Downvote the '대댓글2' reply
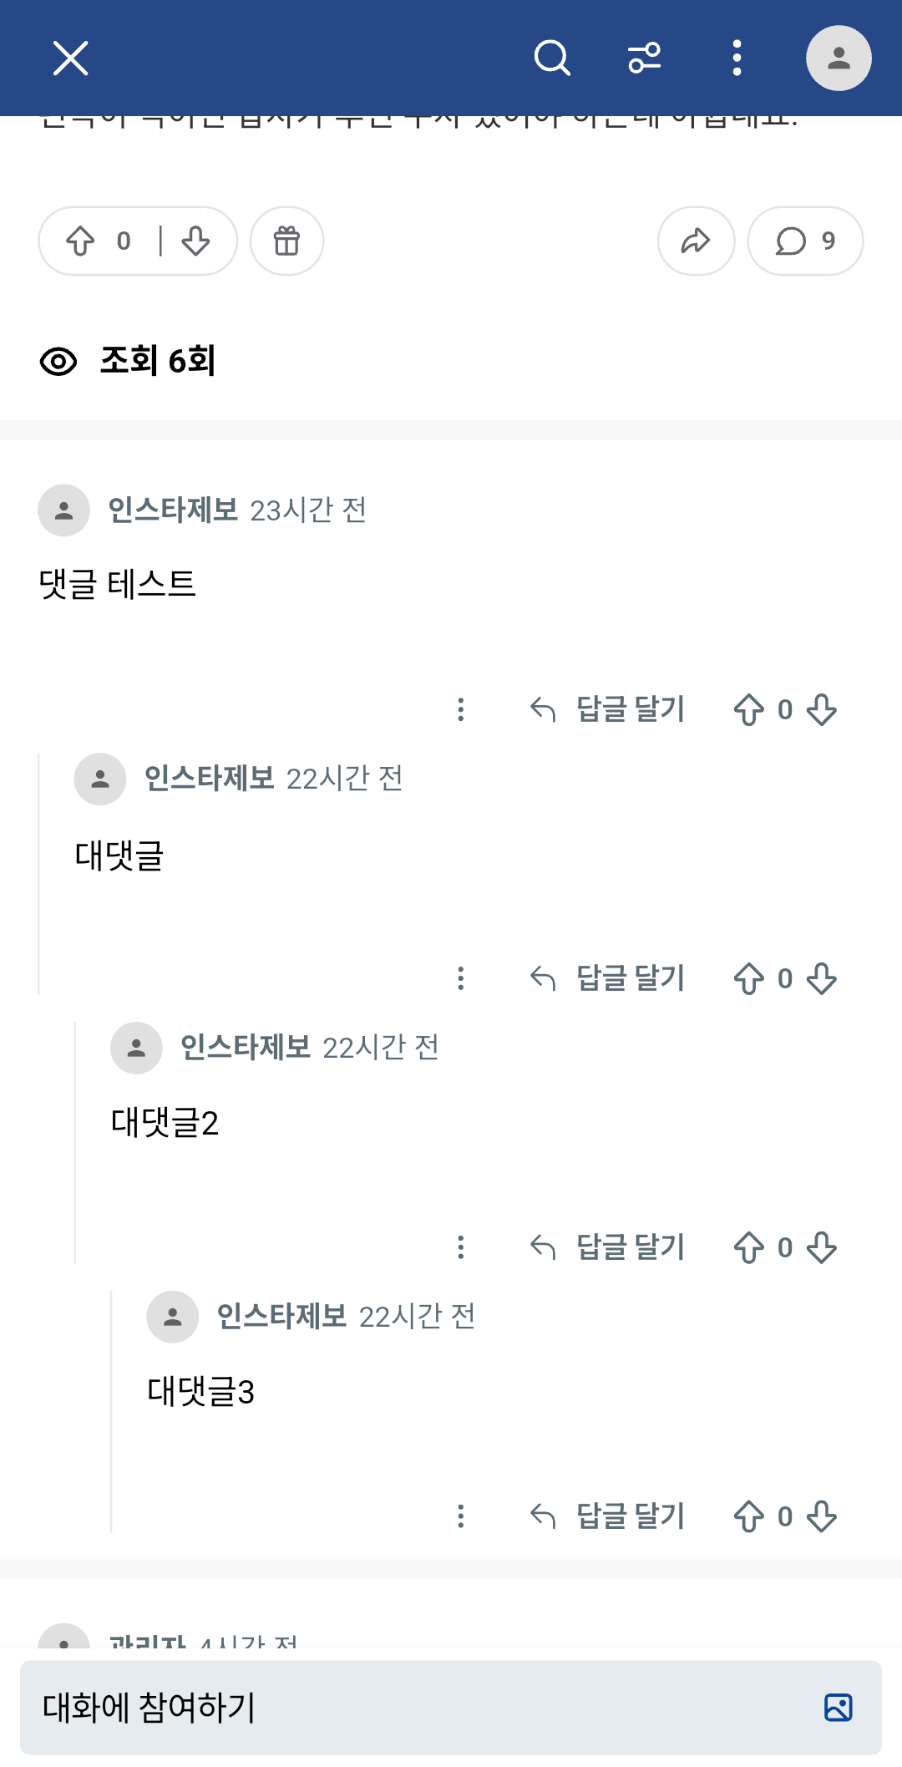The width and height of the screenshot is (902, 1767). (822, 1247)
